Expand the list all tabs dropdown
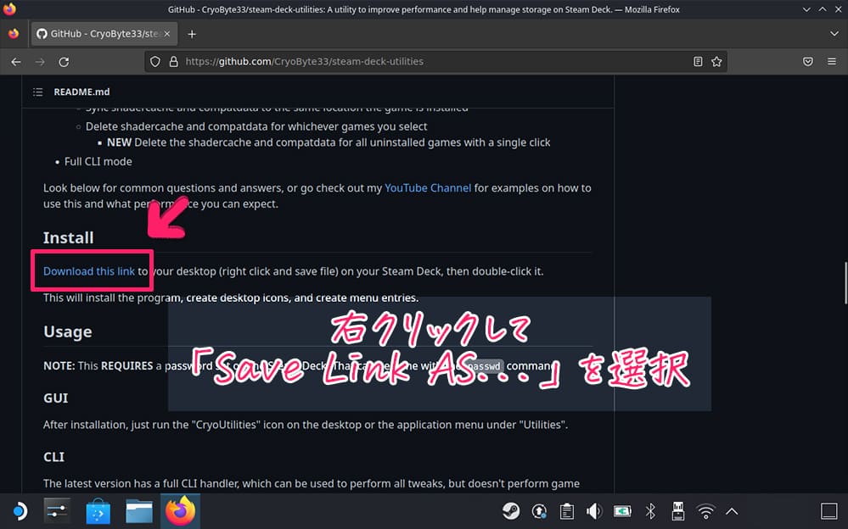 pyautogui.click(x=834, y=34)
